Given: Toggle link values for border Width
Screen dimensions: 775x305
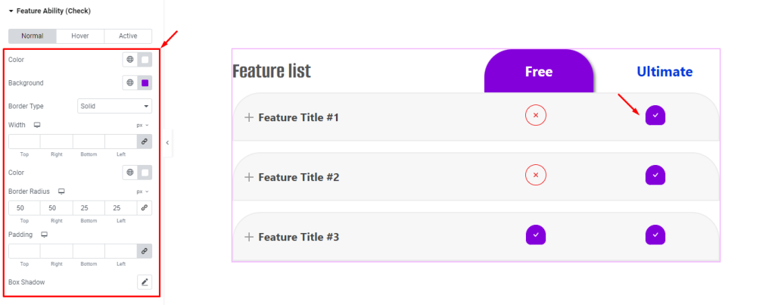Looking at the screenshot, I should click(144, 142).
